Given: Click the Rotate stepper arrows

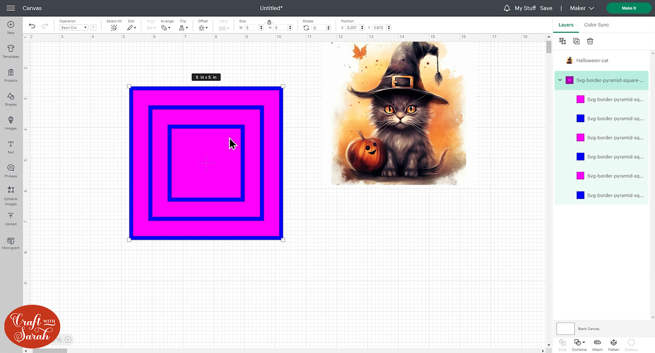Looking at the screenshot, I should [329, 28].
